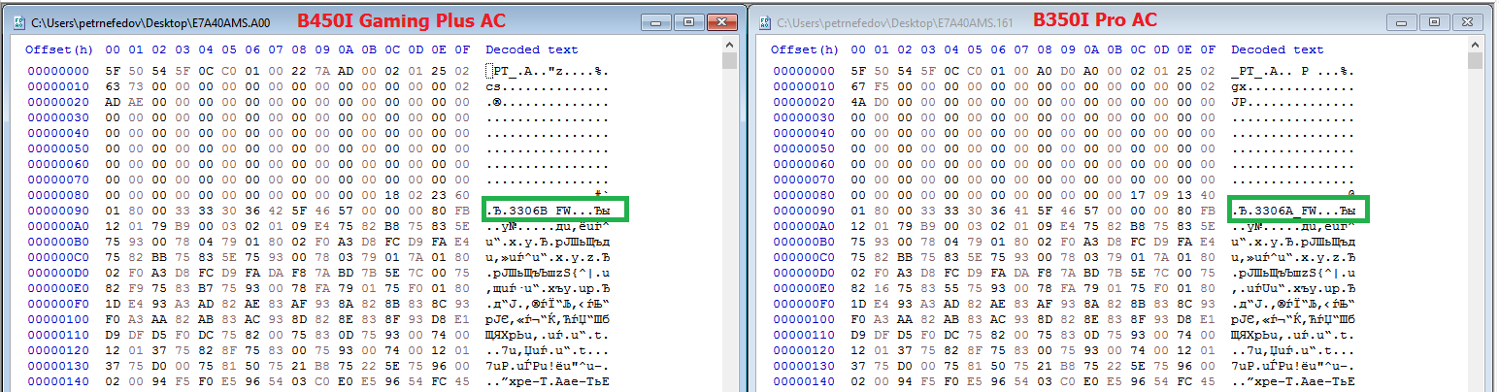Click last byte FB at offset 00000090, 161 window

tap(1208, 211)
